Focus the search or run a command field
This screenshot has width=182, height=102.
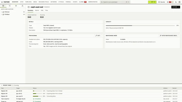pos(115,2)
